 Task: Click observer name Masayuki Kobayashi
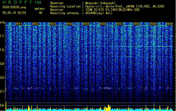100,3
